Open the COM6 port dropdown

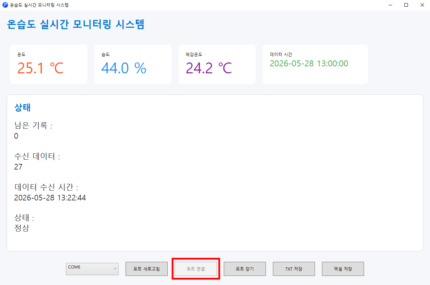tap(92, 269)
